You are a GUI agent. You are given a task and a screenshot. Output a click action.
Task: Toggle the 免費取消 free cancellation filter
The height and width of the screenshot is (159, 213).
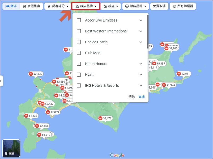click(x=159, y=6)
